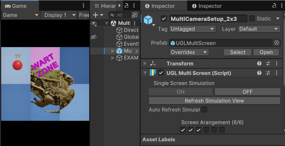Click the plus button in the Hierarchy toolbar

(96, 15)
